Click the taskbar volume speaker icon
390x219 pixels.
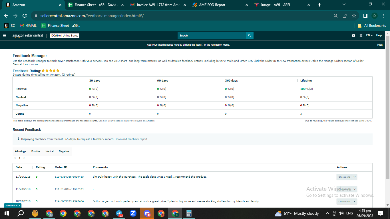[x=341, y=213]
